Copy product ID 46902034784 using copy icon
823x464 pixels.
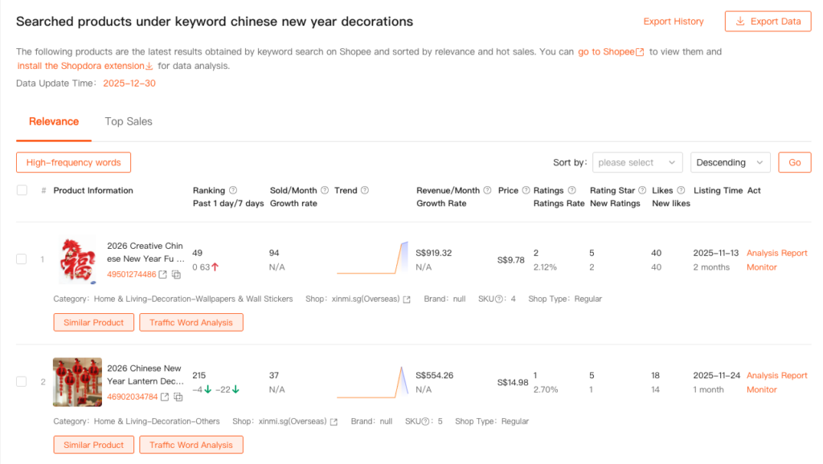coord(177,397)
